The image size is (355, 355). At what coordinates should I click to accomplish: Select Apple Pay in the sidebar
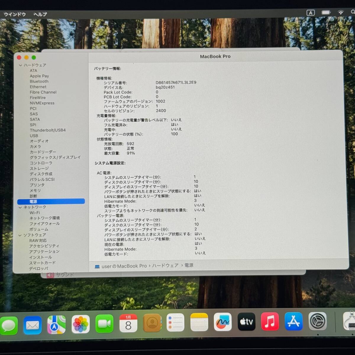(x=39, y=76)
